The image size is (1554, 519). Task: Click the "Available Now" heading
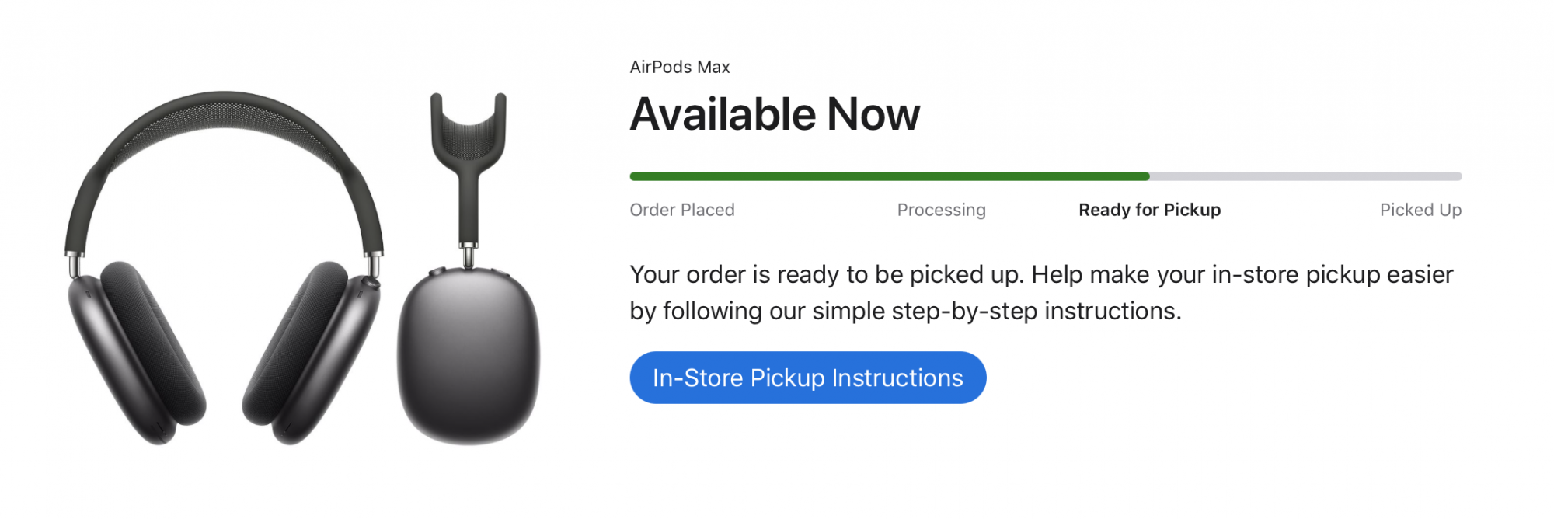click(774, 114)
